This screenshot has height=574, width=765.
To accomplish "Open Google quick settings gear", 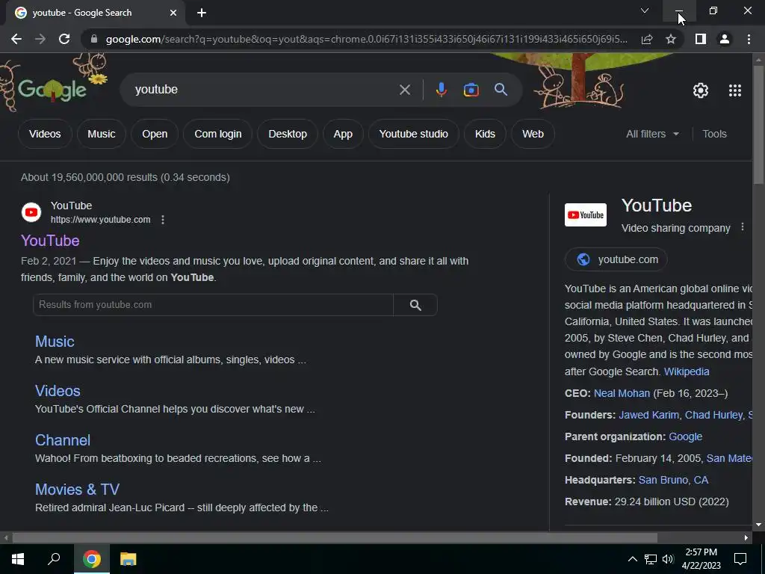I will point(701,90).
